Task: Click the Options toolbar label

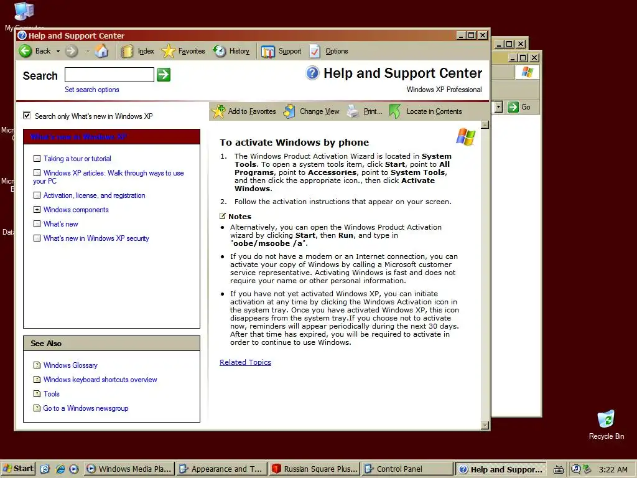Action: (x=337, y=51)
